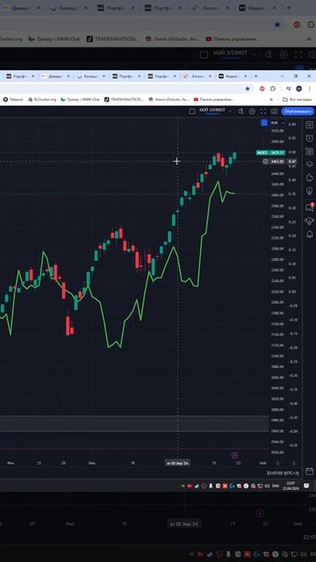316x562 pixels.
Task: Open the ideas lightbulb icon in sidebar
Action: tap(309, 191)
